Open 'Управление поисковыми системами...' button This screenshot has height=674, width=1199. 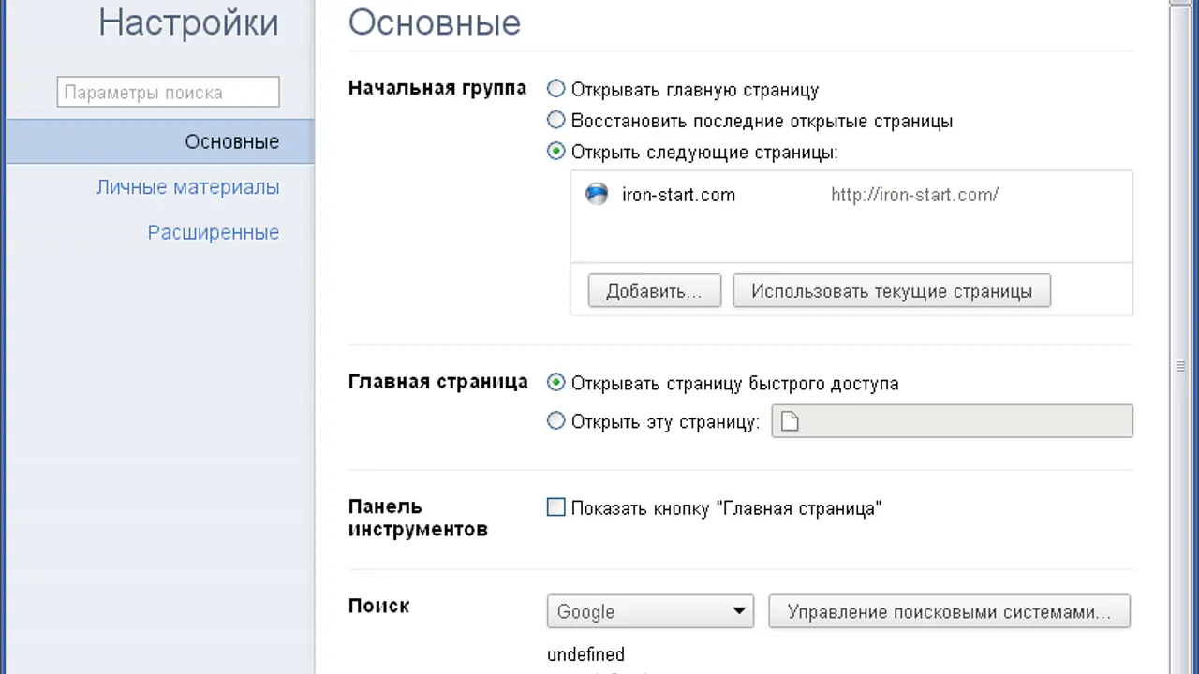pos(949,612)
